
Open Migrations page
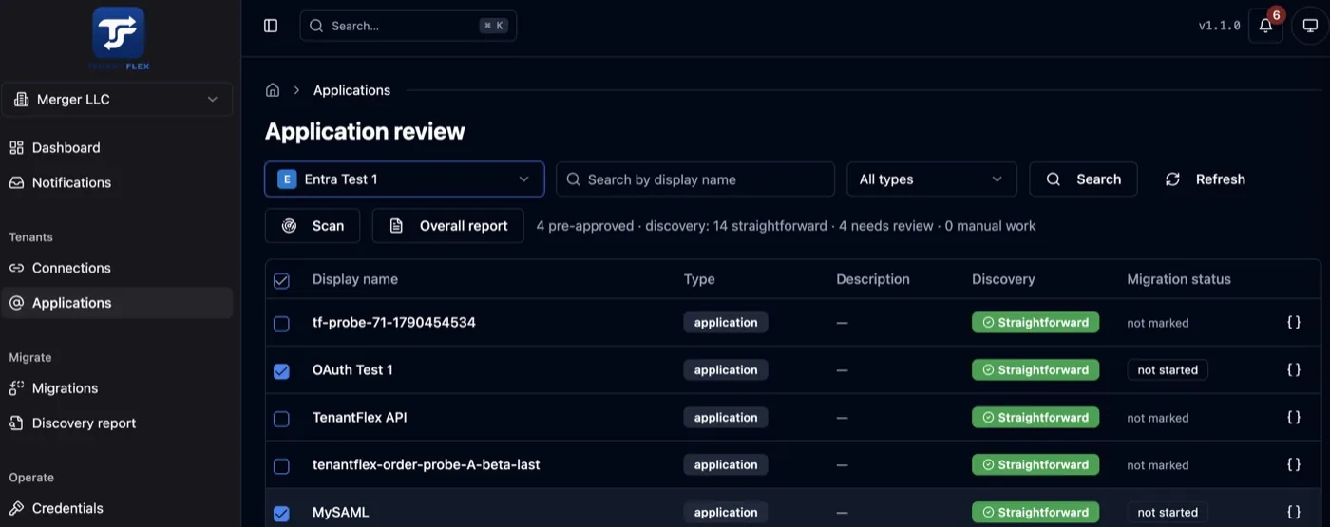[117, 388]
